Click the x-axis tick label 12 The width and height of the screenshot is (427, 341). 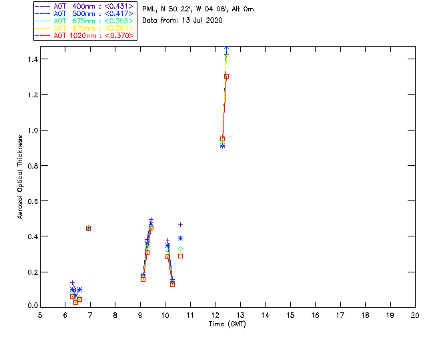(x=215, y=315)
